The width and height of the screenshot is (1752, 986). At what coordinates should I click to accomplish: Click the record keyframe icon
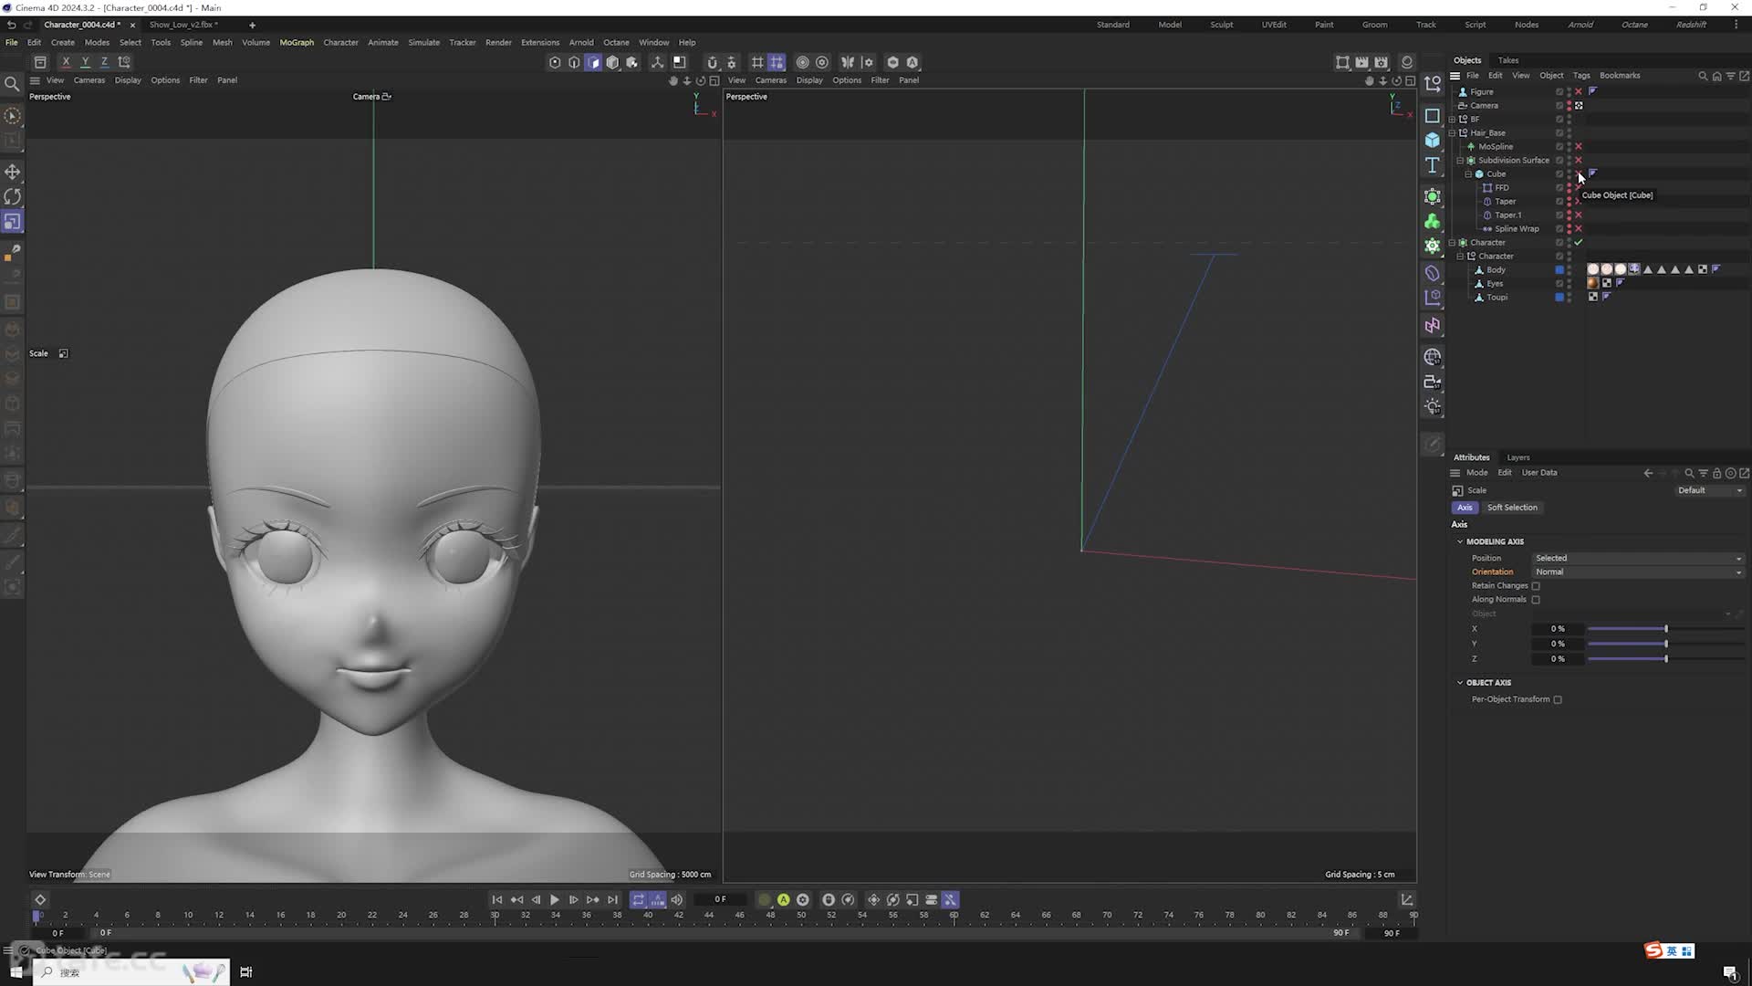pos(764,899)
